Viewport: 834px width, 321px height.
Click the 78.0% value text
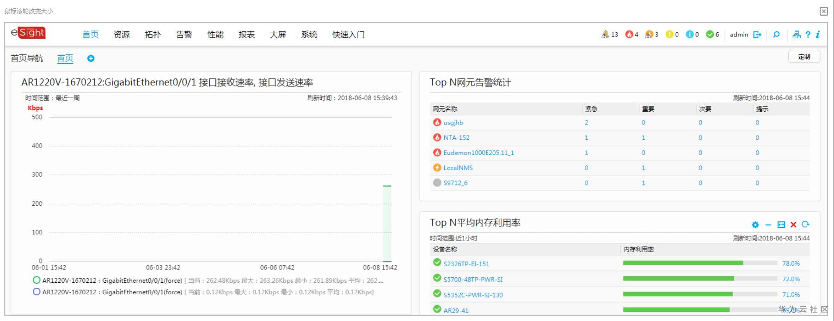[x=791, y=263]
